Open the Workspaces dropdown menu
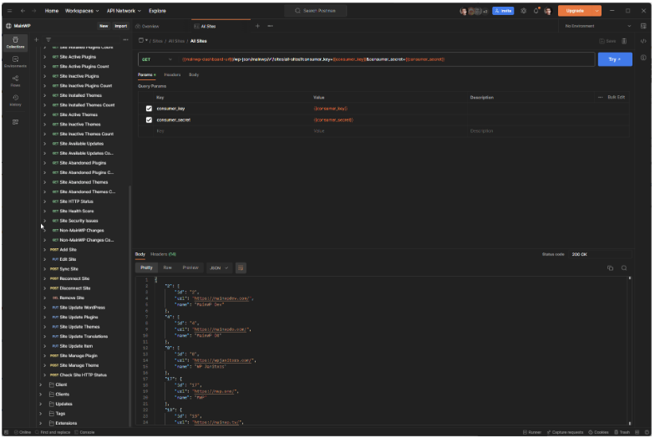This screenshot has width=655, height=438. tap(82, 11)
